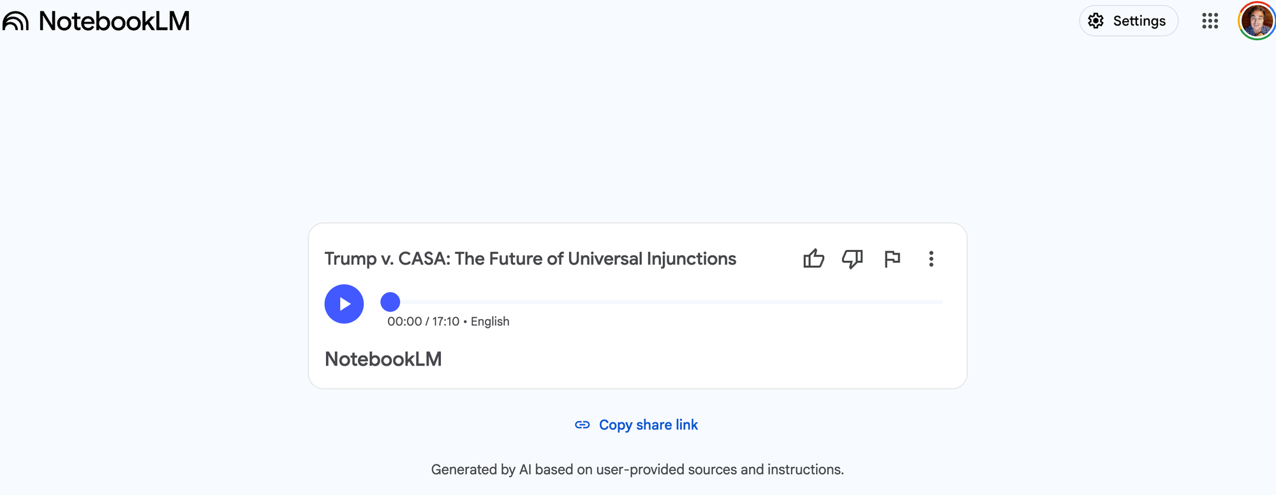Click the blue playback position handle
Screen dimensions: 1276x495
390,302
